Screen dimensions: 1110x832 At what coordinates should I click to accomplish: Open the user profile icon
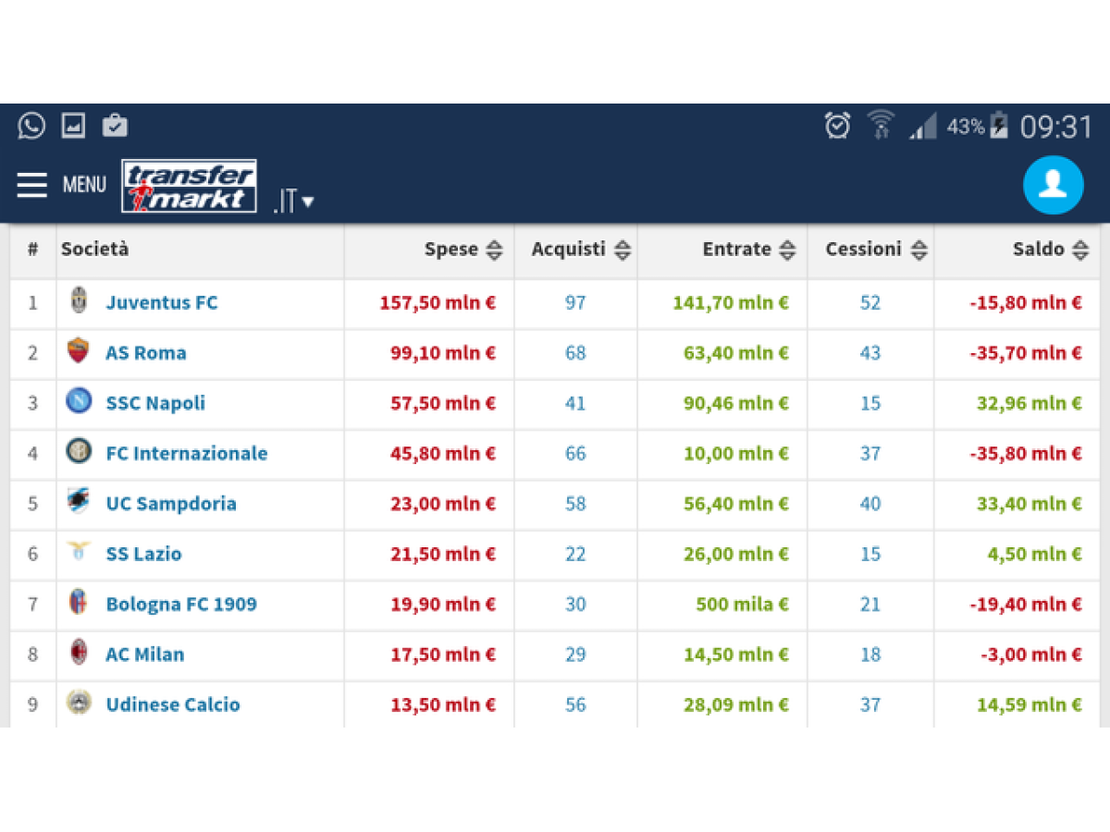point(1053,185)
